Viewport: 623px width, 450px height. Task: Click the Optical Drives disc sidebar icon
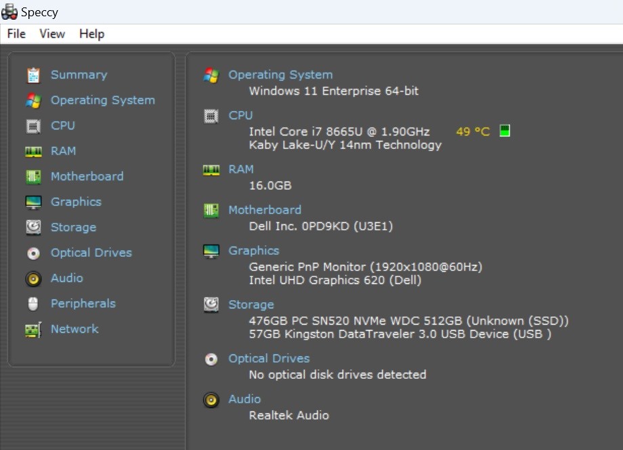tap(33, 253)
